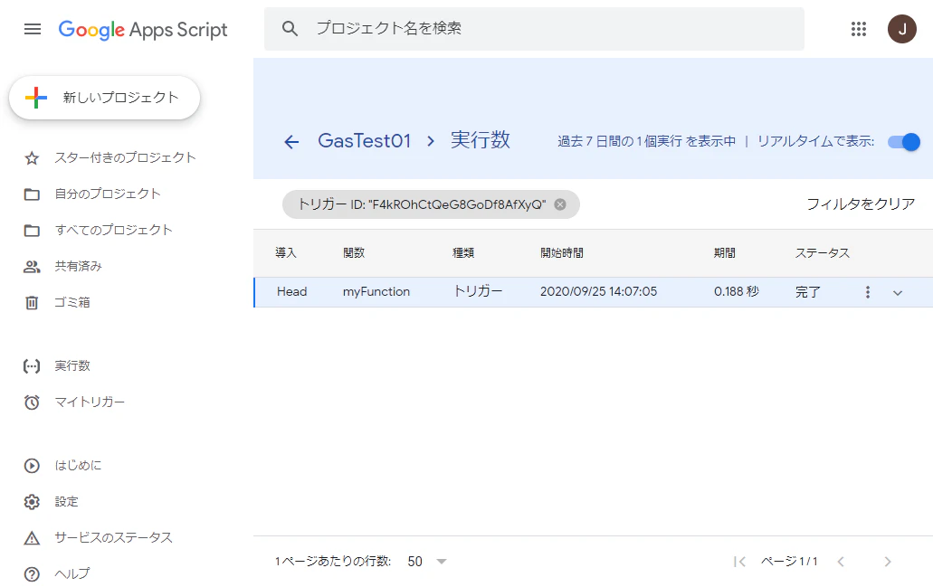Image resolution: width=933 pixels, height=587 pixels.
Task: Open はじめに
Action: (x=78, y=465)
